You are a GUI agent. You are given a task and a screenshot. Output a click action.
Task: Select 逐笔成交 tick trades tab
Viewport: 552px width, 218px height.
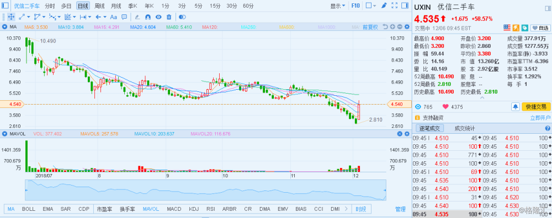[x=429, y=128]
